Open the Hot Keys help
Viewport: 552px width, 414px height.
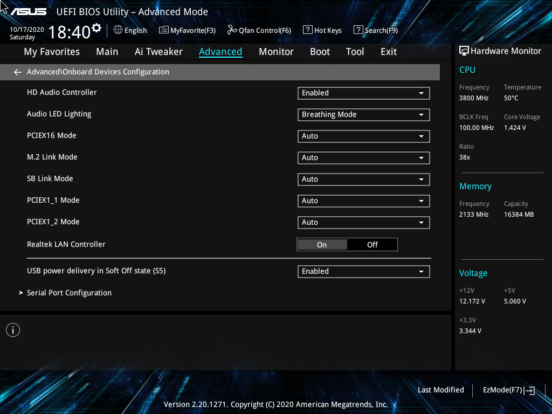(x=322, y=30)
